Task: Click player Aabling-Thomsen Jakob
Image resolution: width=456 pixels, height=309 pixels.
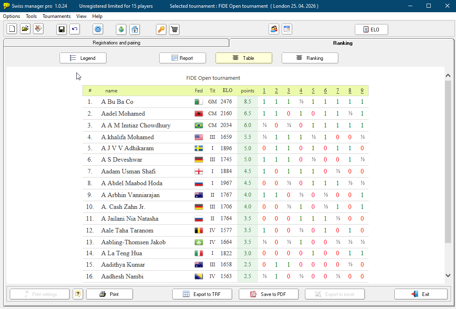Action: 133,242
